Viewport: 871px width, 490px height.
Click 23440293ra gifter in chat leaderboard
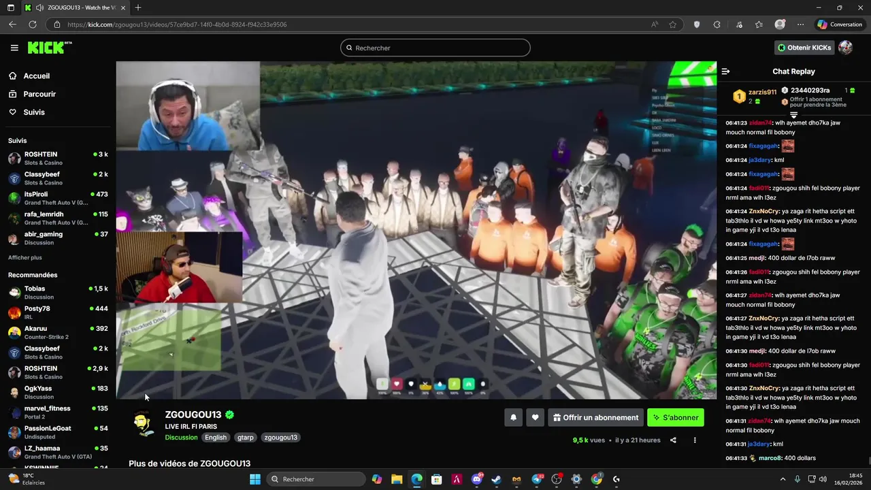[810, 91]
